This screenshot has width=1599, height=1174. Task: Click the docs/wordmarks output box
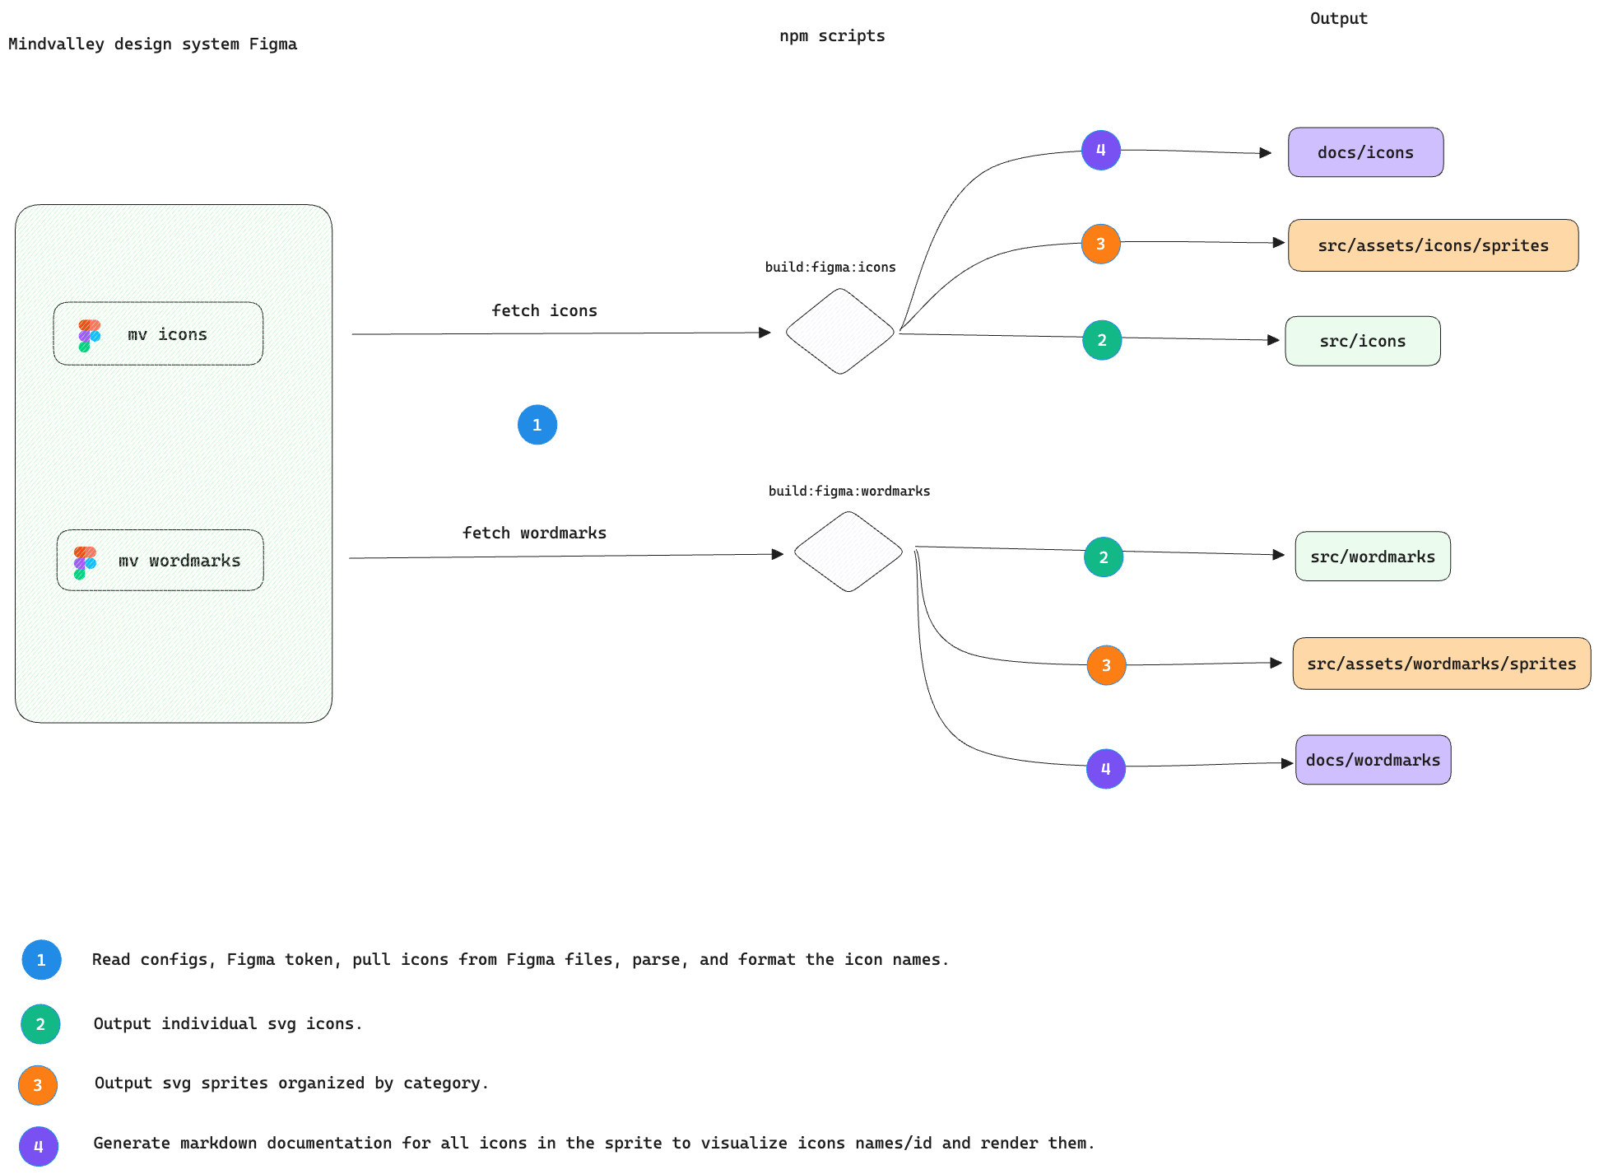pyautogui.click(x=1374, y=760)
